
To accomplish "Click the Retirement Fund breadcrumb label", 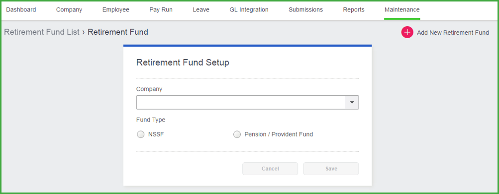I will tap(118, 32).
